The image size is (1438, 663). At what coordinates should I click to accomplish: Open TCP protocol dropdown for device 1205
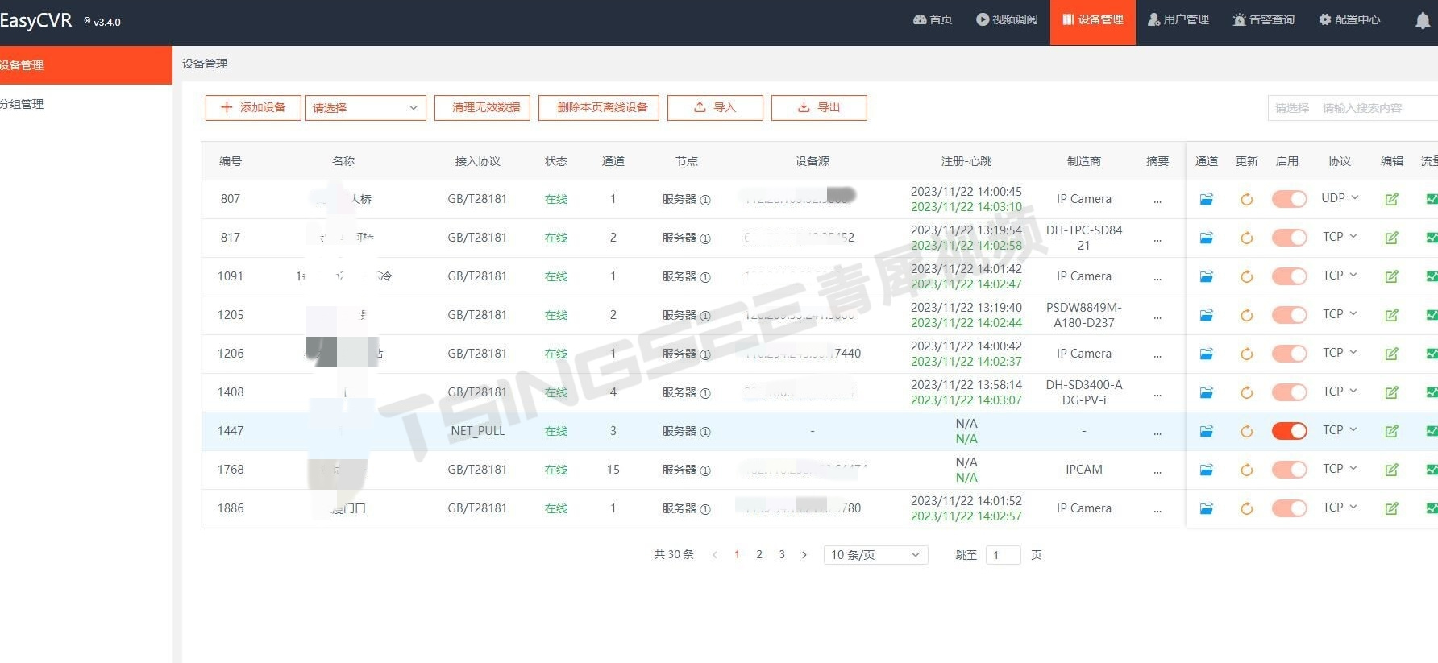coord(1340,314)
